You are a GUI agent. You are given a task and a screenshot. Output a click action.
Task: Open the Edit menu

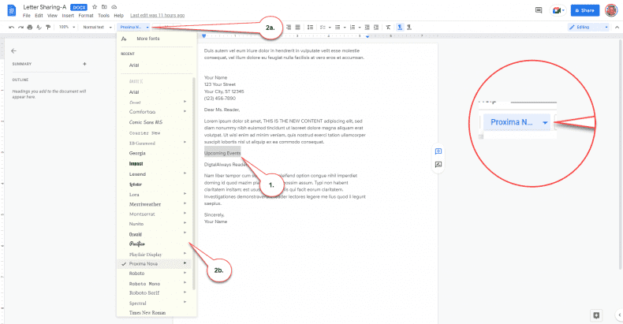click(39, 16)
